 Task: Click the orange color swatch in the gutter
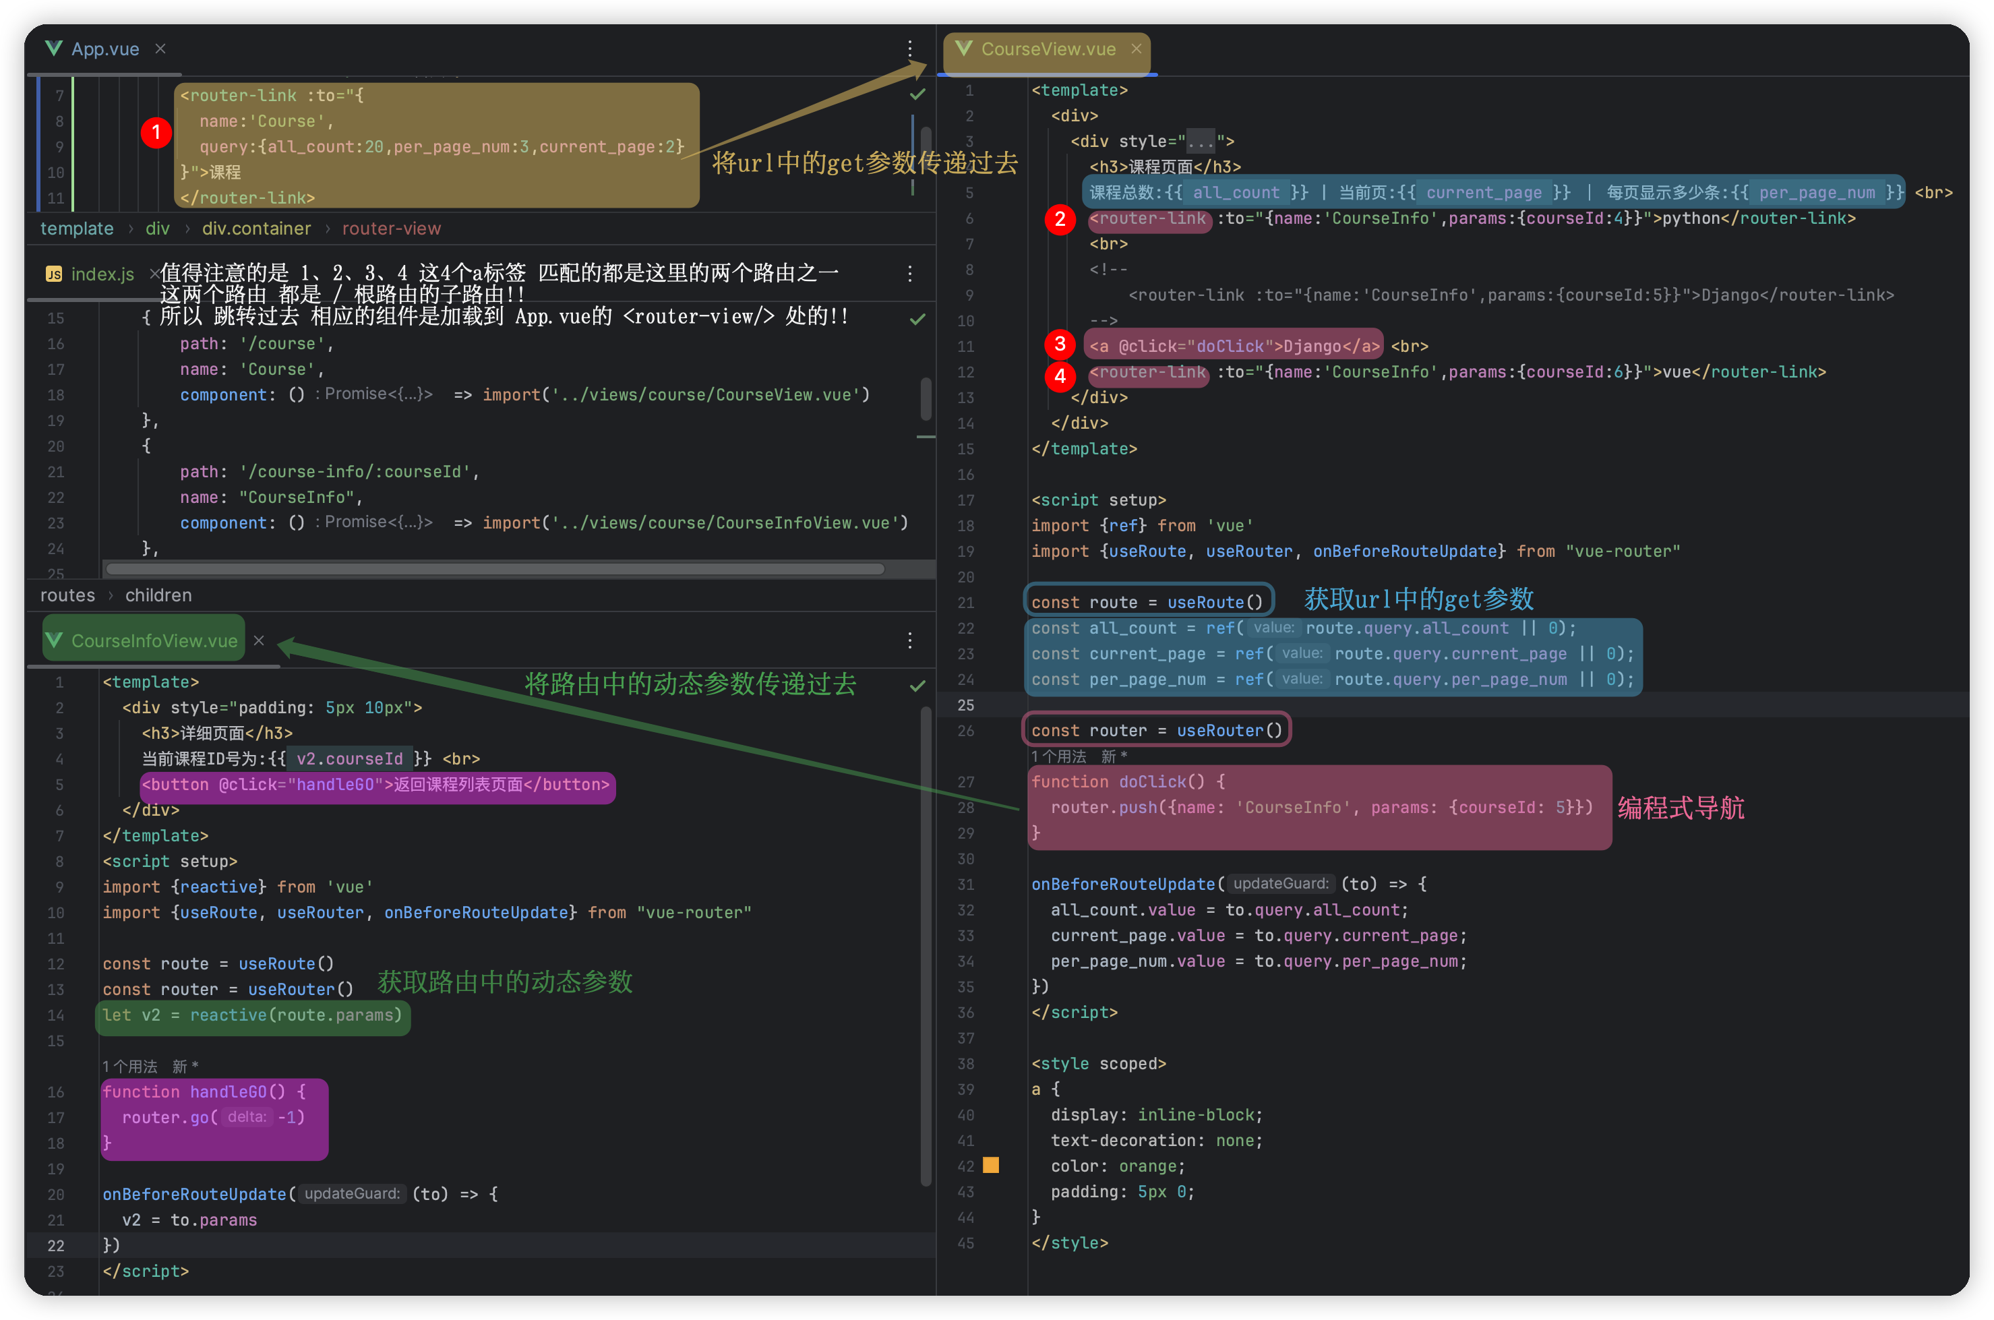click(x=992, y=1165)
